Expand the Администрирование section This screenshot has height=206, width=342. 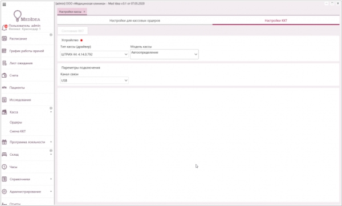coord(51,192)
